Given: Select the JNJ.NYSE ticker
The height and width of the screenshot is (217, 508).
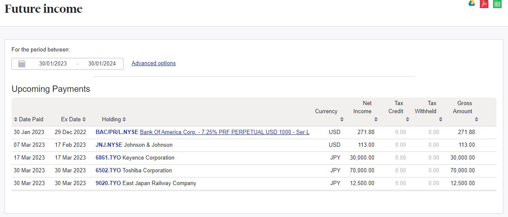Looking at the screenshot, I should (x=109, y=145).
